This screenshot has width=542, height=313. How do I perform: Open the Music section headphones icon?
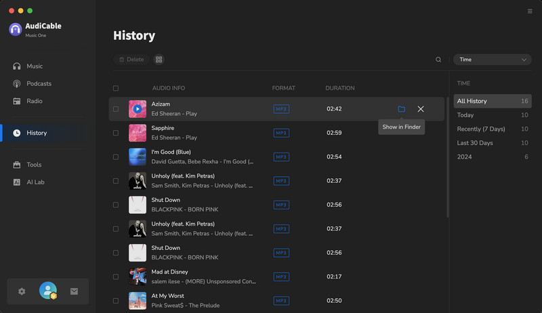16,66
